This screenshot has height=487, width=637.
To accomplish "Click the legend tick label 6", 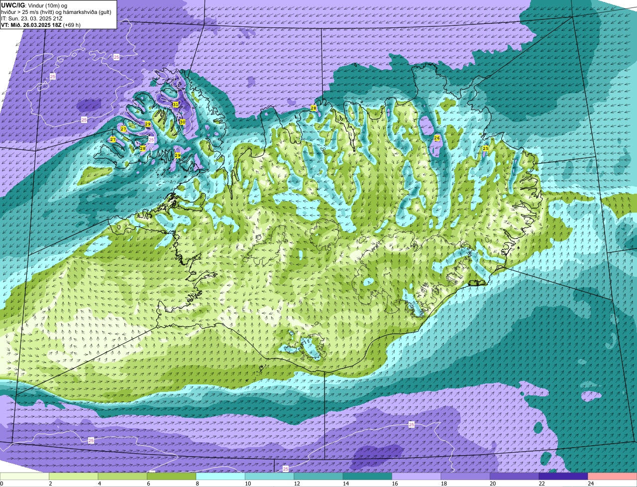I will click(147, 484).
